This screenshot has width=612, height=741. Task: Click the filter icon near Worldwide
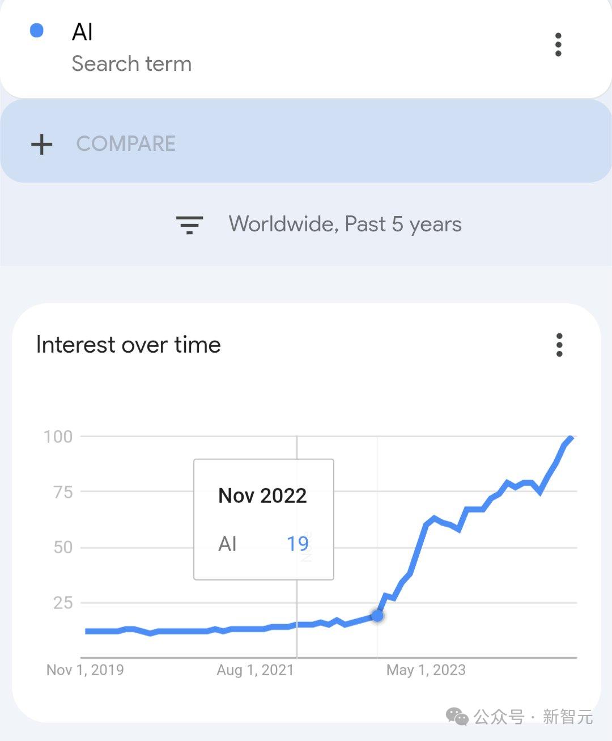[x=190, y=225]
